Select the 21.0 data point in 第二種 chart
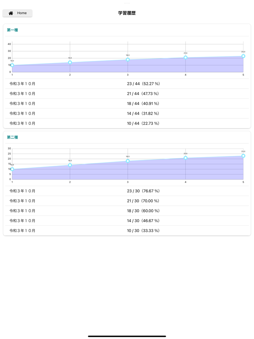Image resolution: width=254 pixels, height=339 pixels. coord(185,158)
